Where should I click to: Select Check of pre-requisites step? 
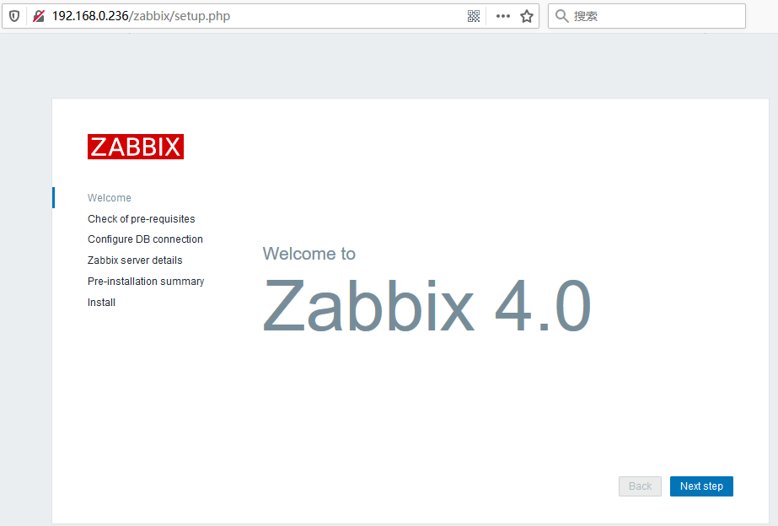(x=142, y=219)
